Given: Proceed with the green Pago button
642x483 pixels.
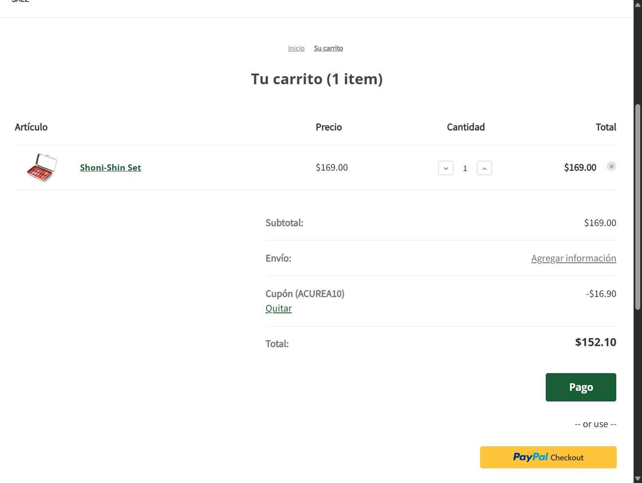Looking at the screenshot, I should (581, 387).
